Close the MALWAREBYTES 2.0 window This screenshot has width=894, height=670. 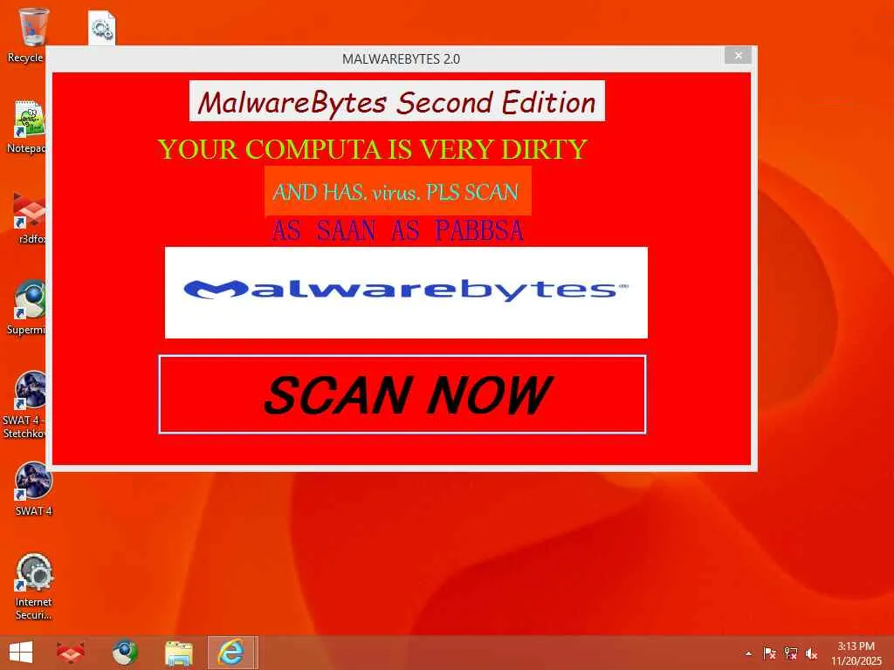[x=738, y=55]
